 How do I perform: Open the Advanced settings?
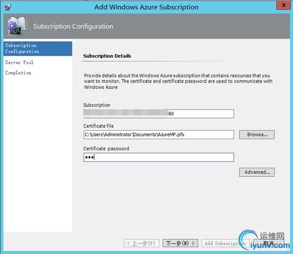click(257, 172)
